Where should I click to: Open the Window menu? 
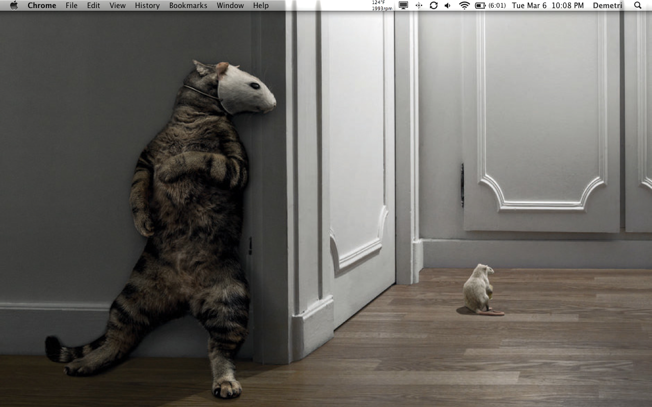pyautogui.click(x=230, y=6)
